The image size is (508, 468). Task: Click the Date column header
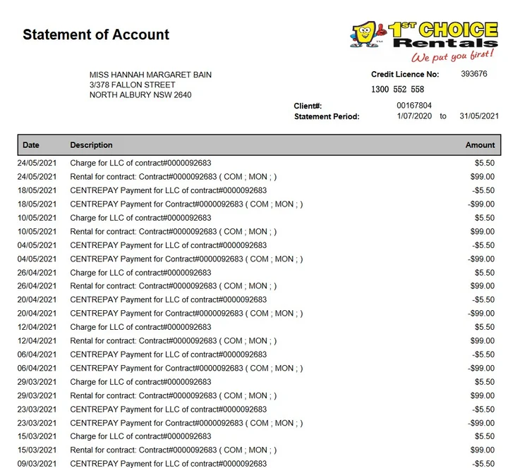31,145
